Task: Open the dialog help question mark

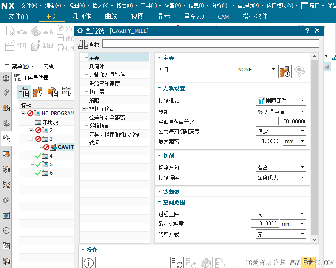Action: pyautogui.click(x=307, y=31)
